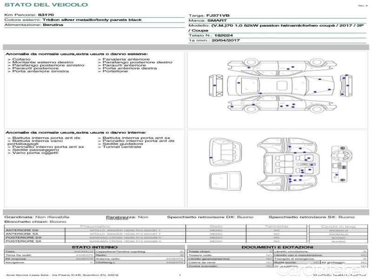Click the steering wheel dashboard diagram
The width and height of the screenshot is (372, 279).
(341, 164)
